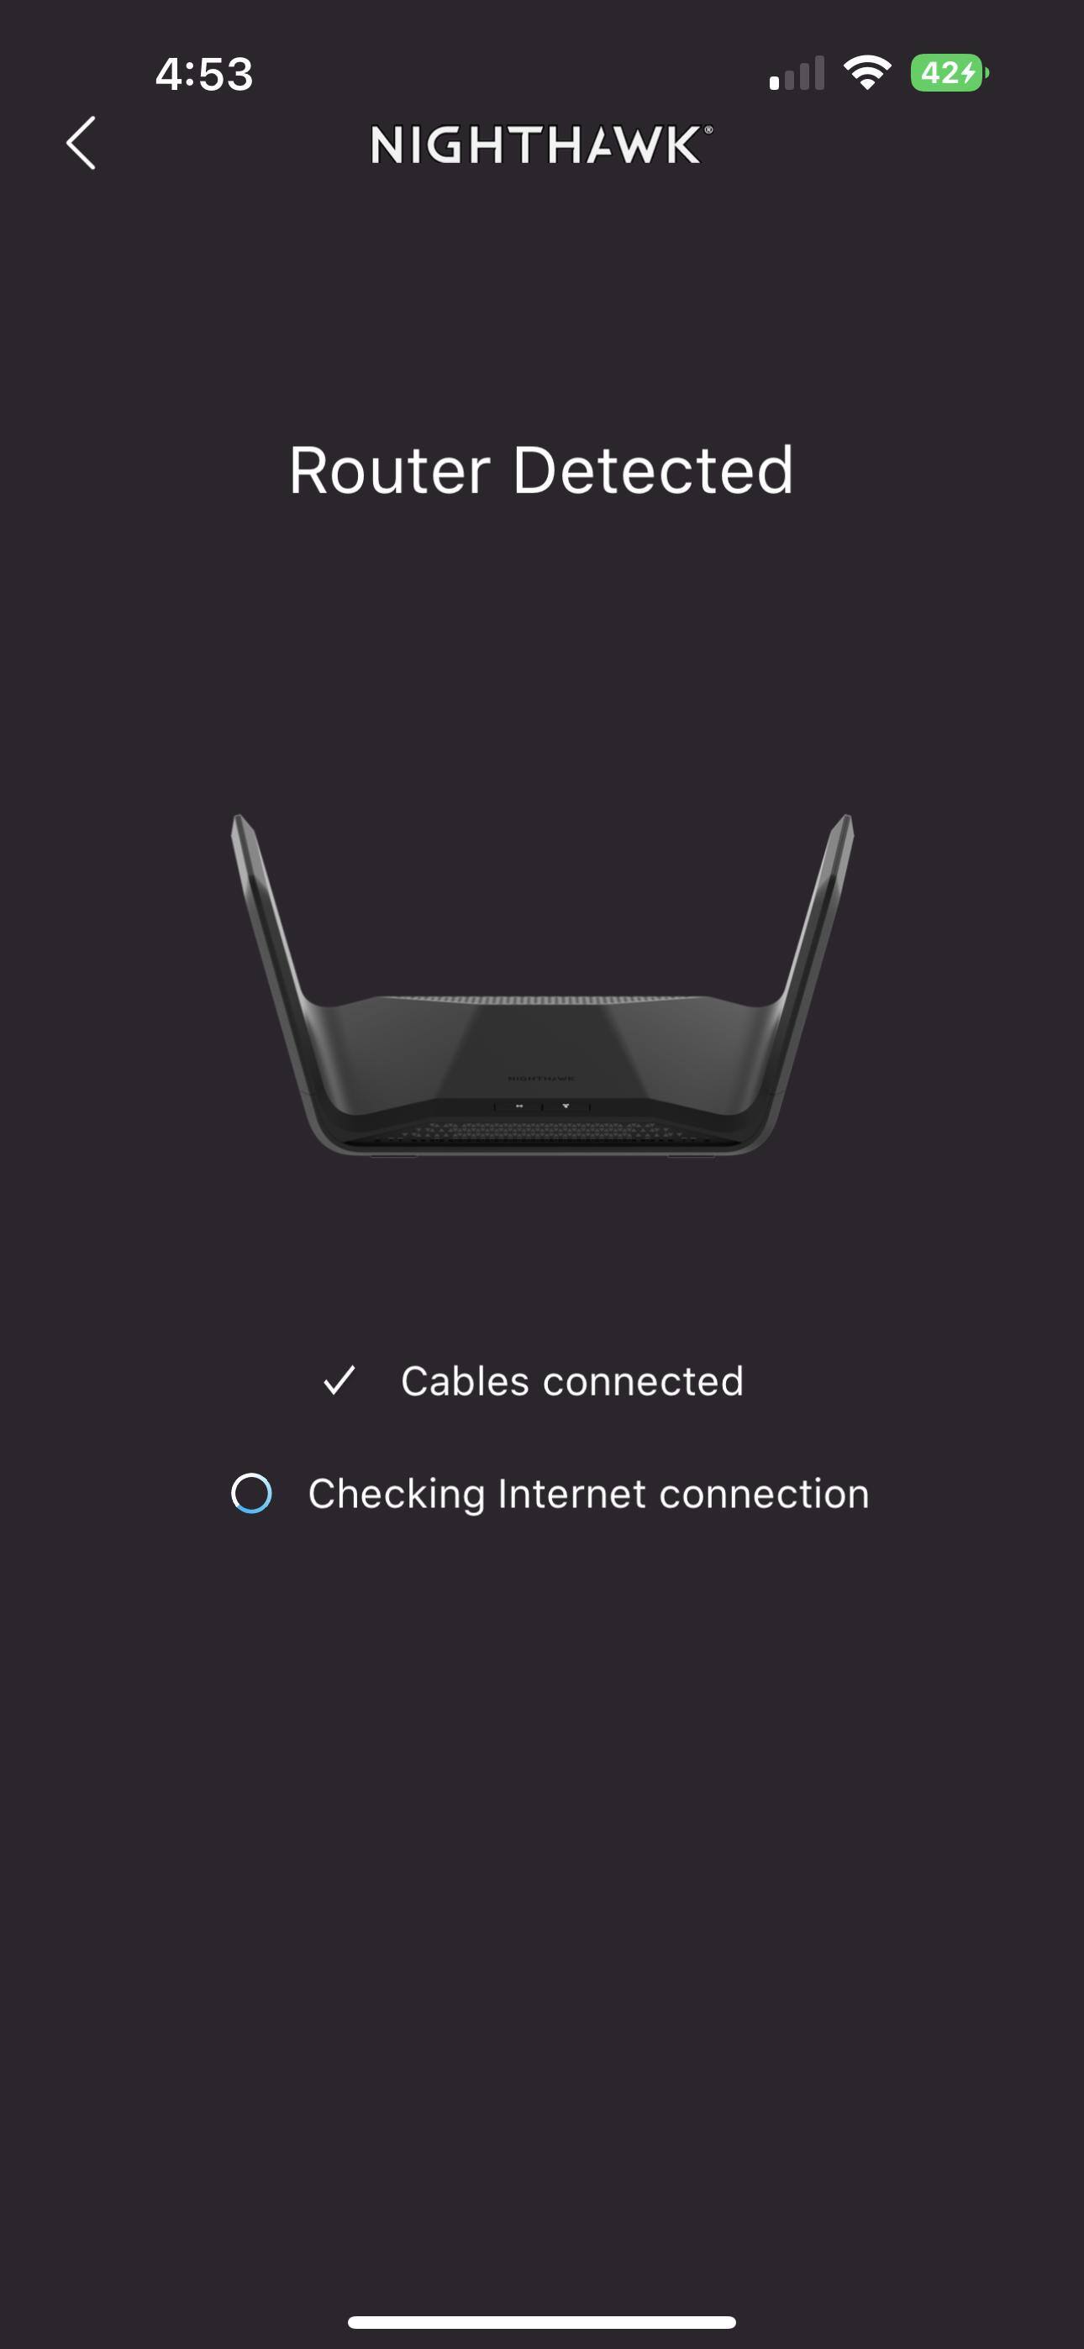Tap the Nighthawk logo in header
This screenshot has height=2349, width=1084.
coord(541,144)
